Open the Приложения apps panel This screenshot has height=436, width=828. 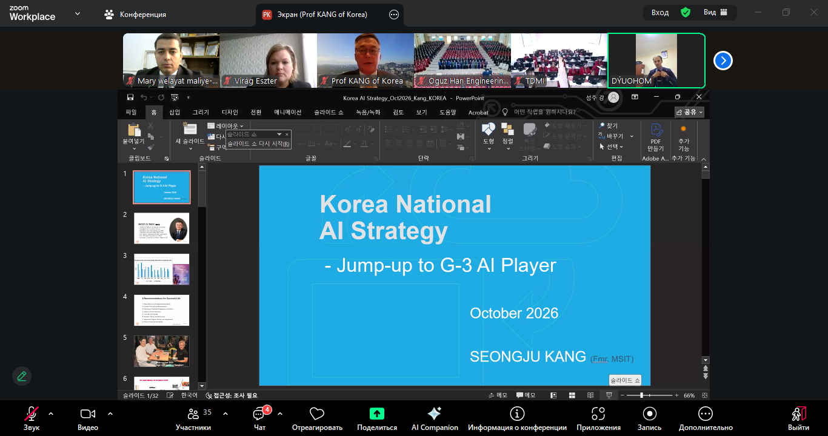coord(598,418)
